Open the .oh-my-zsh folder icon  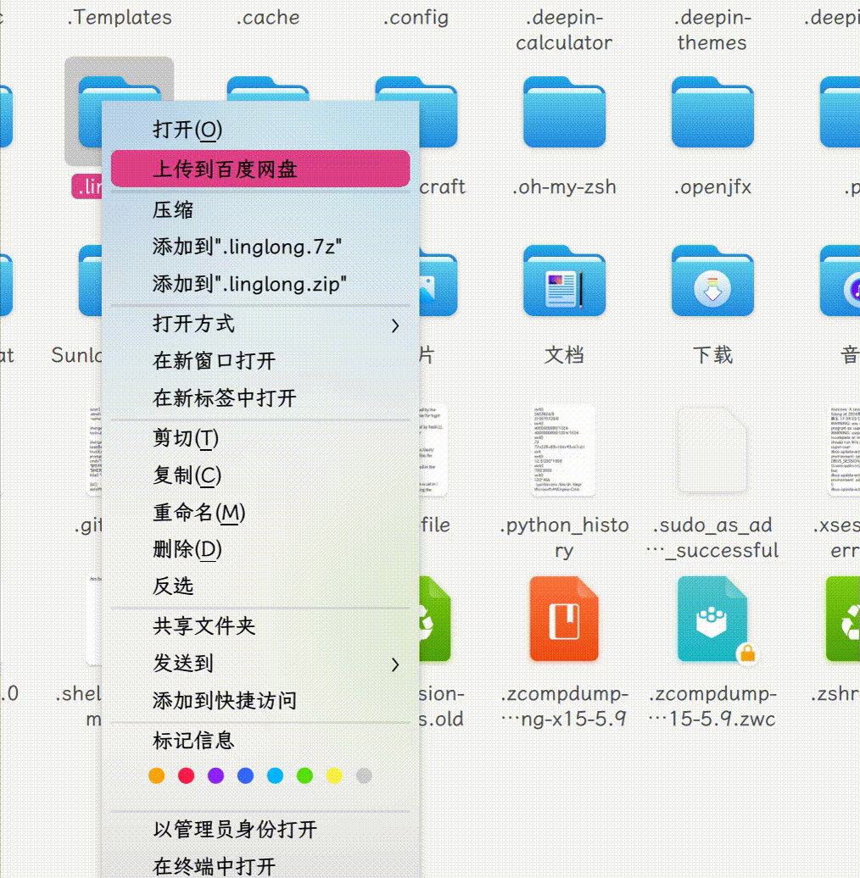[x=564, y=112]
